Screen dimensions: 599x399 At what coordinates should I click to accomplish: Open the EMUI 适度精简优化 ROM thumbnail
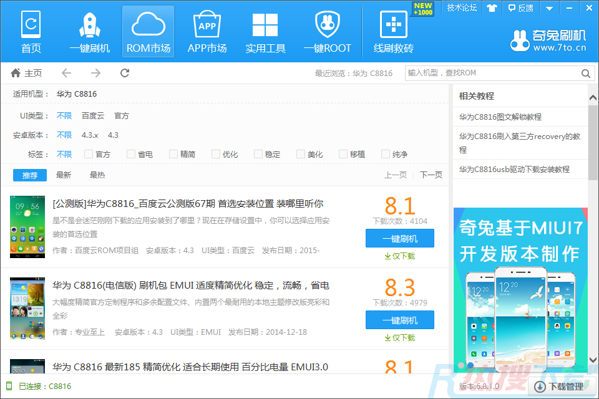click(27, 309)
